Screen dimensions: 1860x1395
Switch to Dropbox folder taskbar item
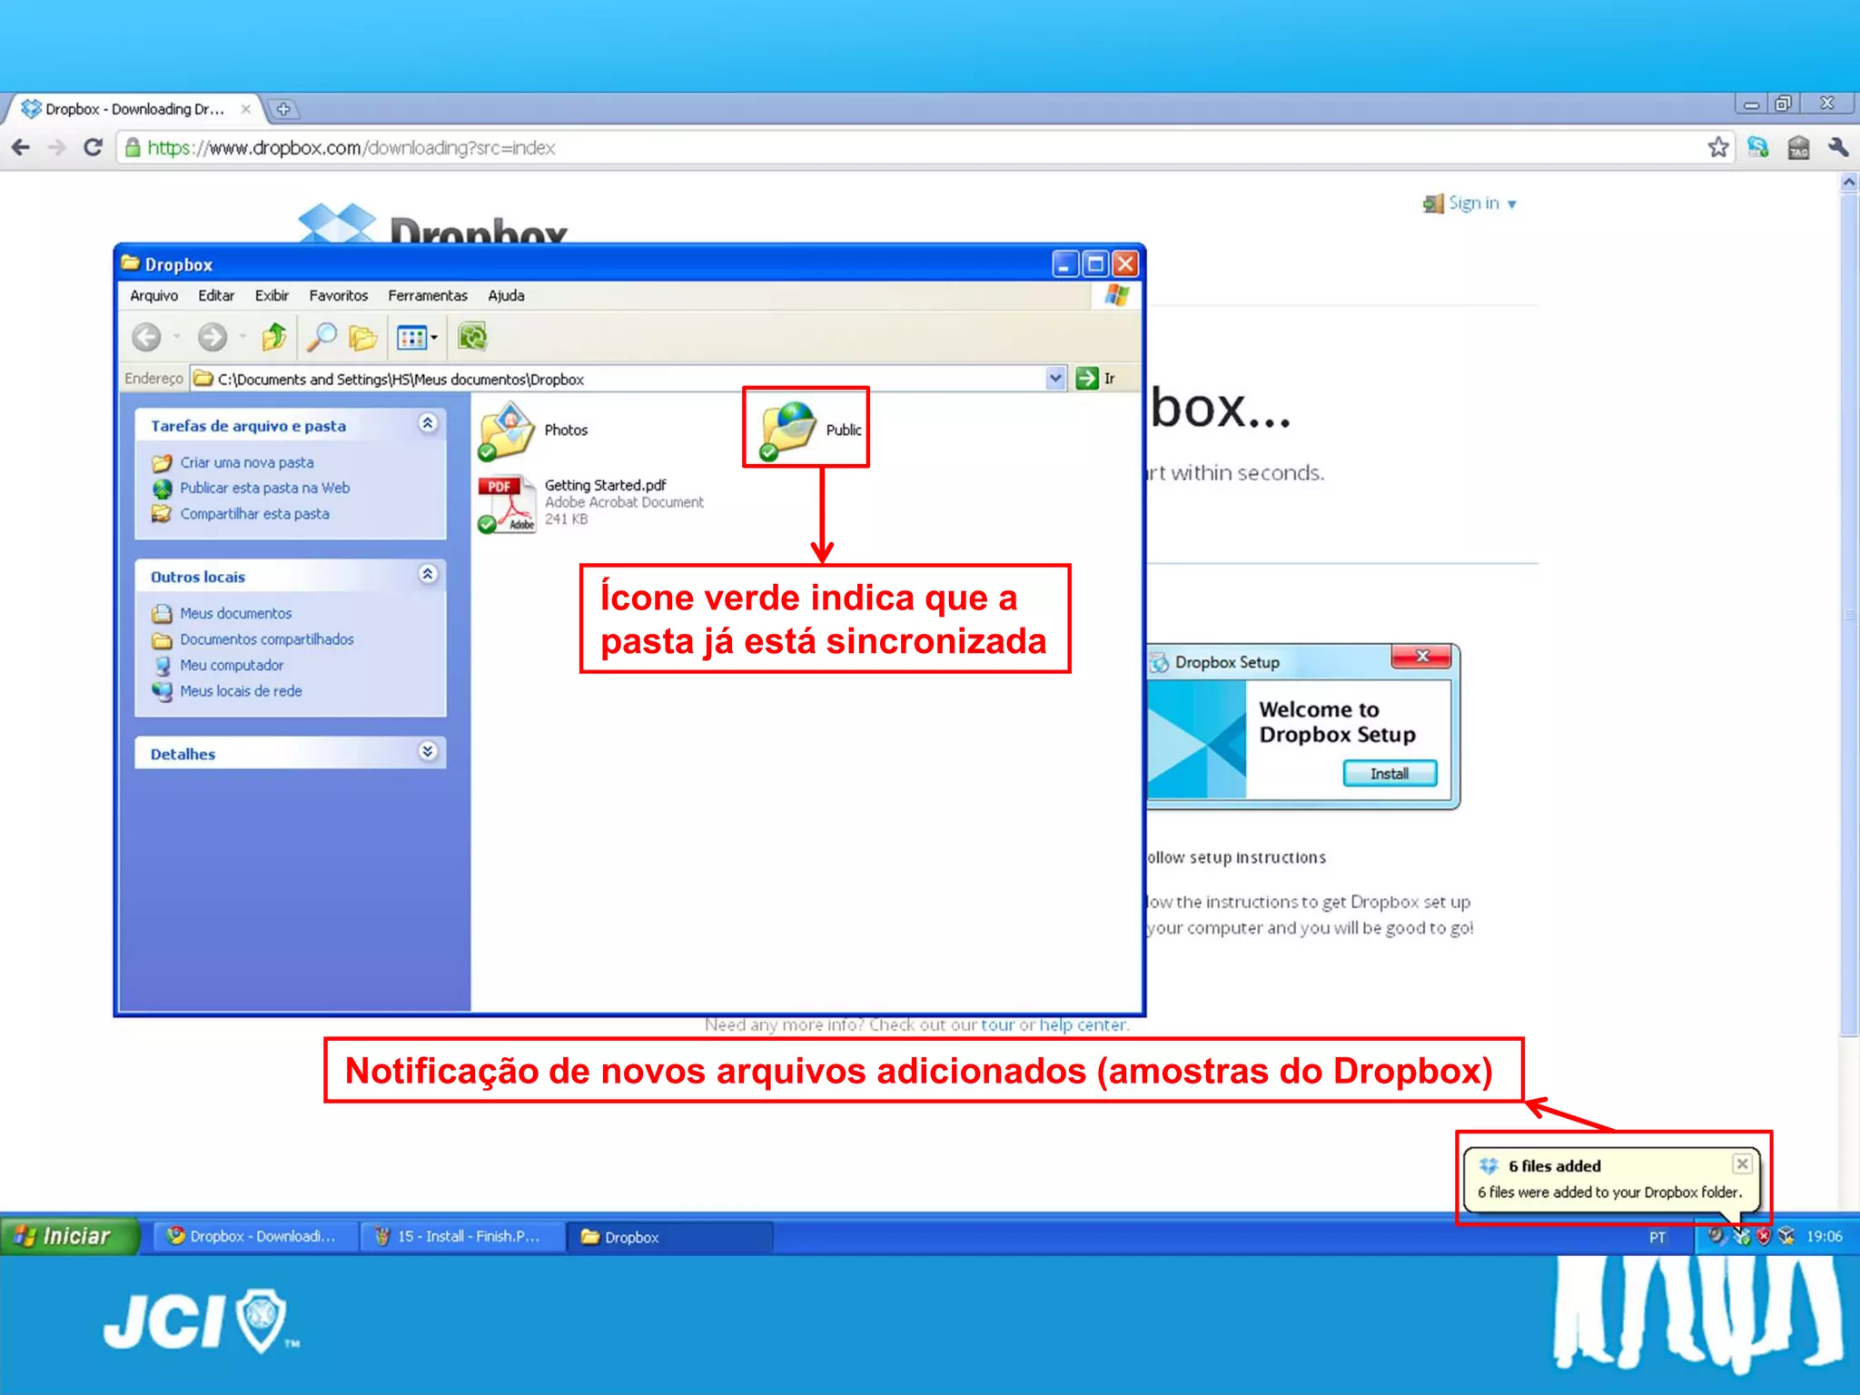click(x=670, y=1237)
